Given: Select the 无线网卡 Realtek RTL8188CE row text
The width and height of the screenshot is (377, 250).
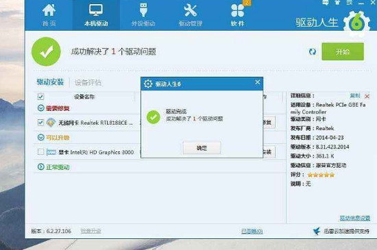Looking at the screenshot, I should (95, 123).
